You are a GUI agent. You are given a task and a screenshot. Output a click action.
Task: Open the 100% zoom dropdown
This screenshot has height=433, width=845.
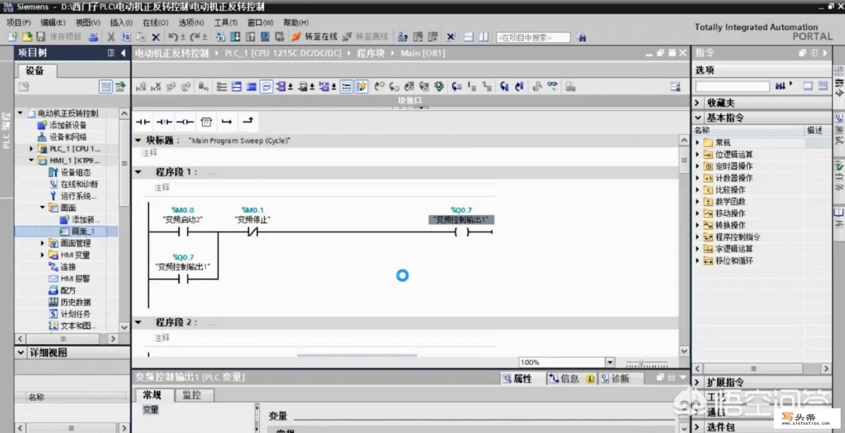pyautogui.click(x=610, y=362)
